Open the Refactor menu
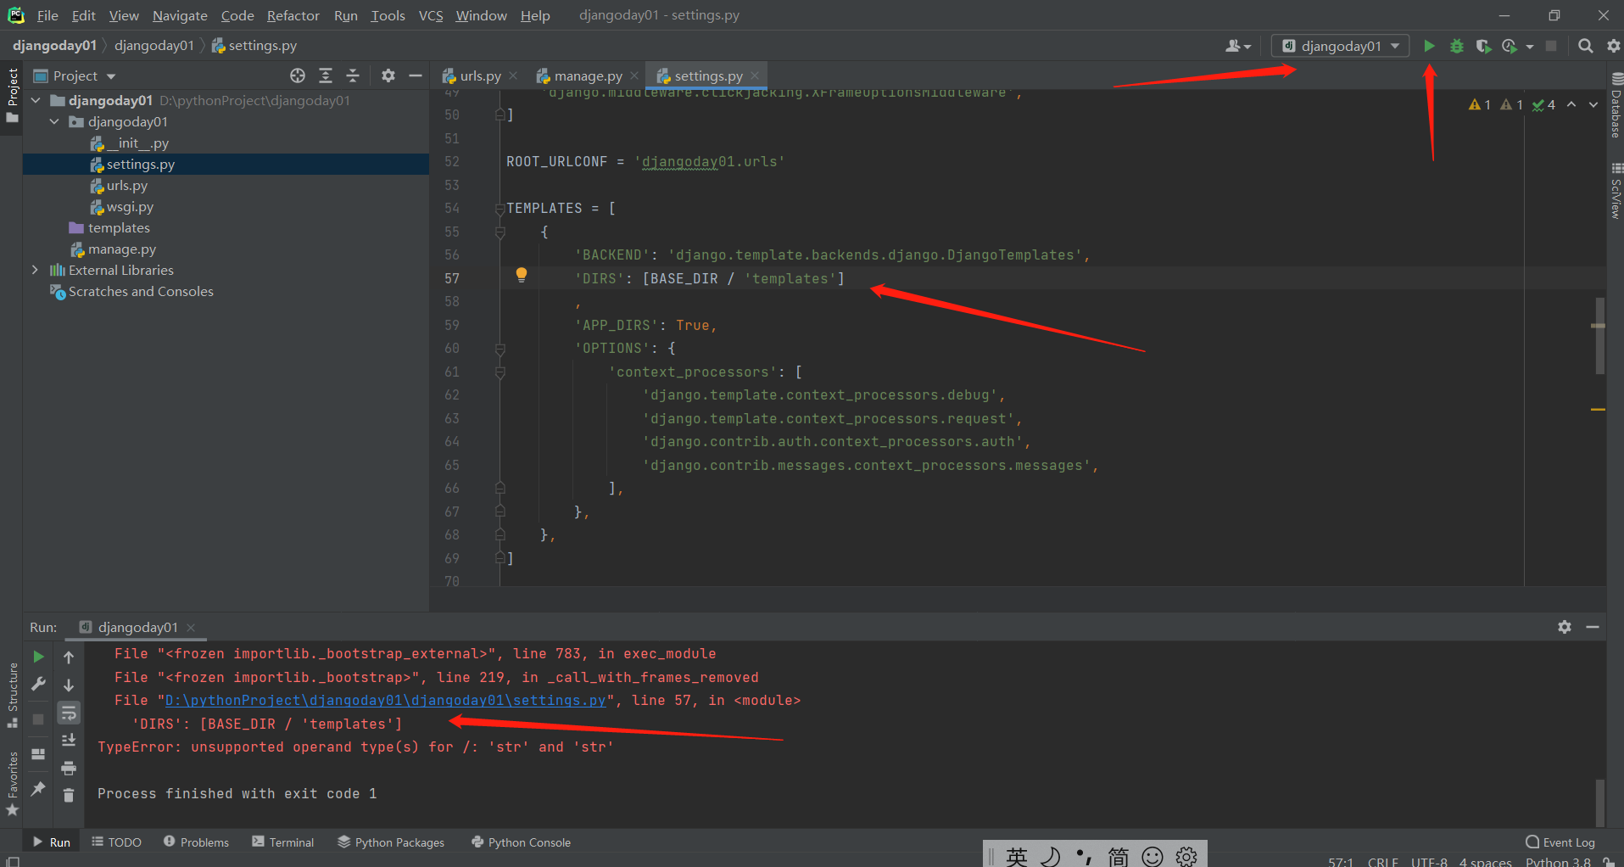The height and width of the screenshot is (867, 1624). (293, 15)
